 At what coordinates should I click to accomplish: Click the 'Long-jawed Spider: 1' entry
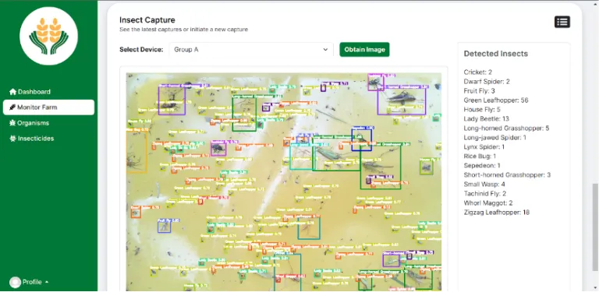click(494, 138)
